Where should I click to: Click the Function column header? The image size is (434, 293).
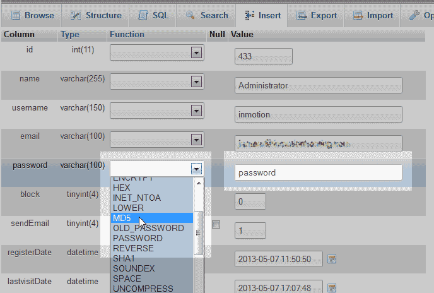(x=127, y=34)
